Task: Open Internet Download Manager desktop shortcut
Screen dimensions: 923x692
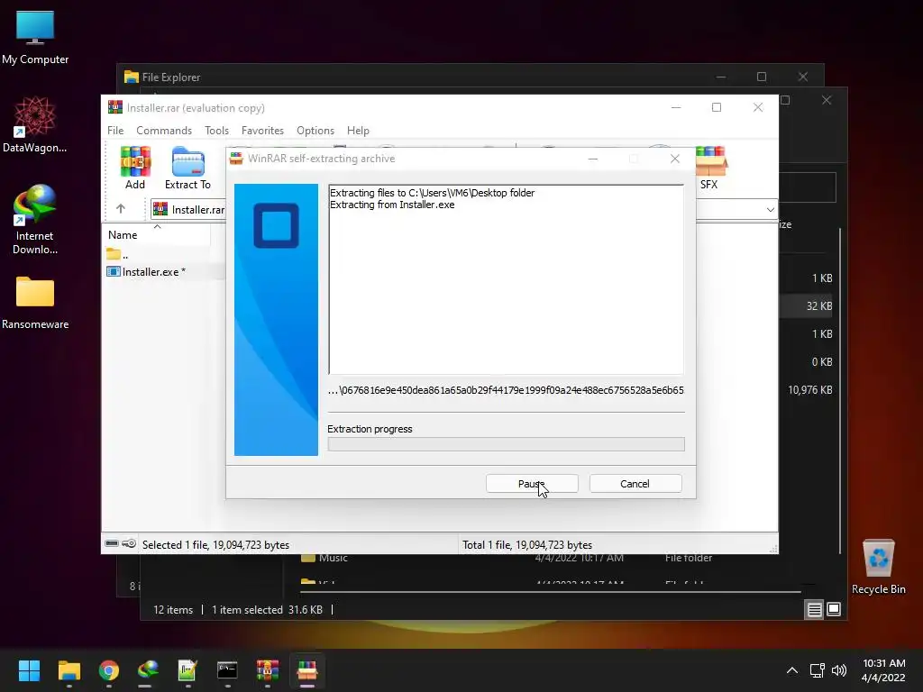Action: click(35, 220)
